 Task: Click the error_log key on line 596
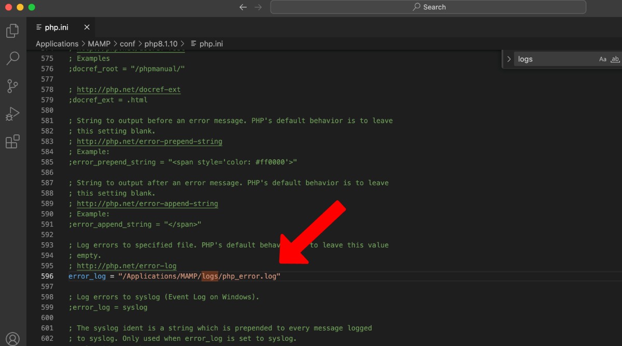(87, 276)
